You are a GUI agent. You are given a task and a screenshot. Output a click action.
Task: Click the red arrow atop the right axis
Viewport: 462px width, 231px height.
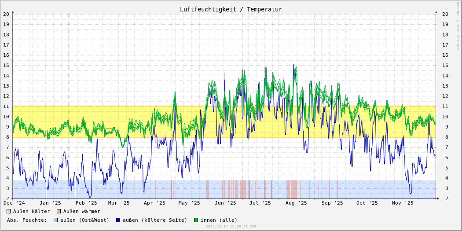[436, 12]
